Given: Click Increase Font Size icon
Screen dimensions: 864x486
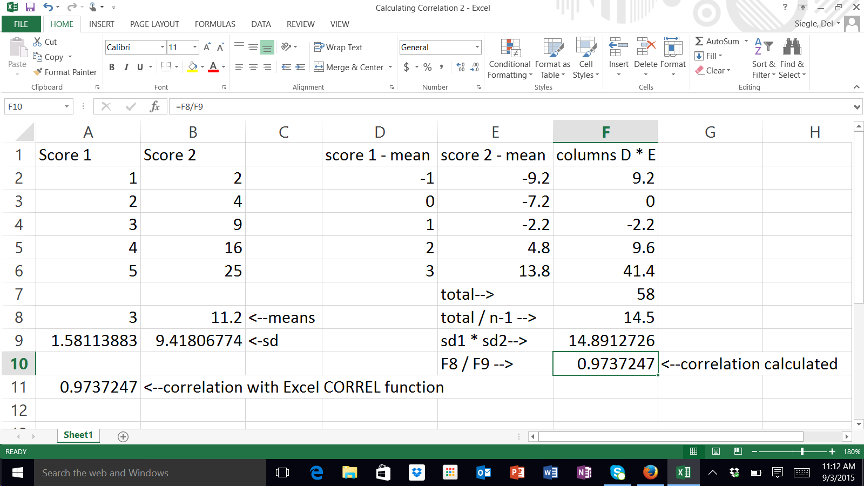Looking at the screenshot, I should (x=207, y=48).
